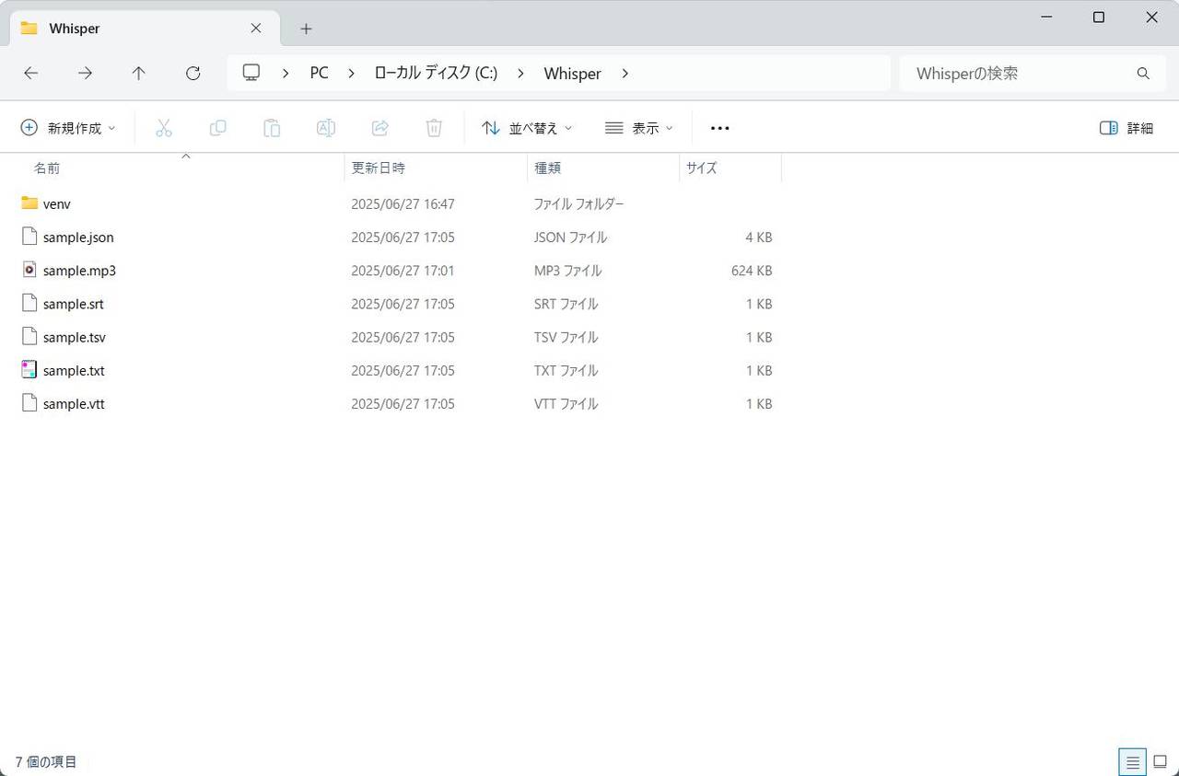The height and width of the screenshot is (776, 1179).
Task: Expand chevron after PC monitor icon
Action: pyautogui.click(x=286, y=74)
